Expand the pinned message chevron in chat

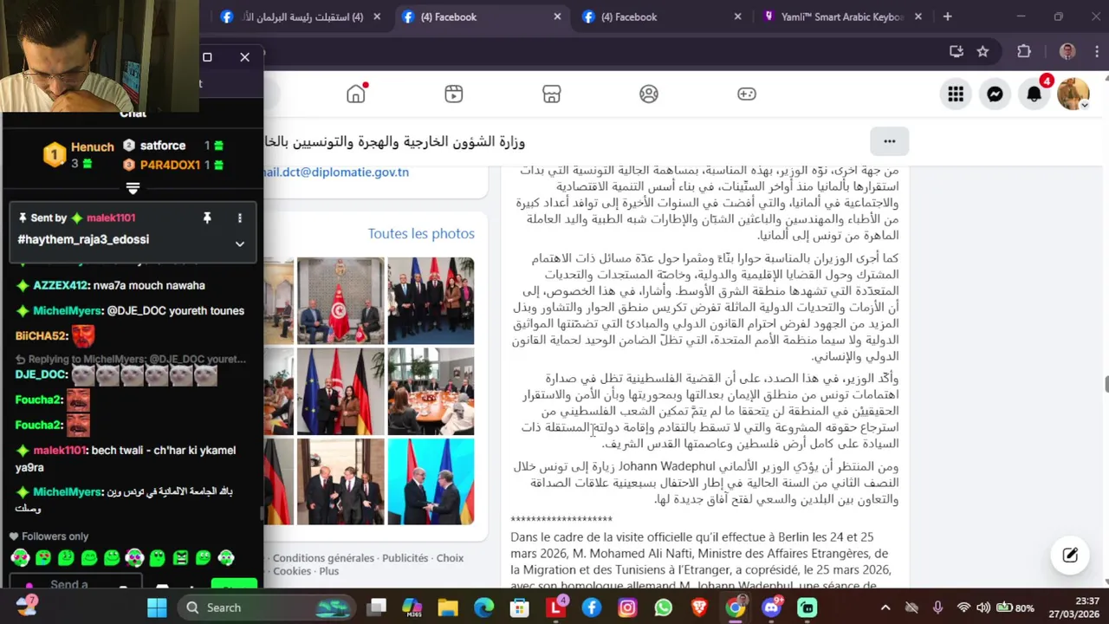(240, 244)
